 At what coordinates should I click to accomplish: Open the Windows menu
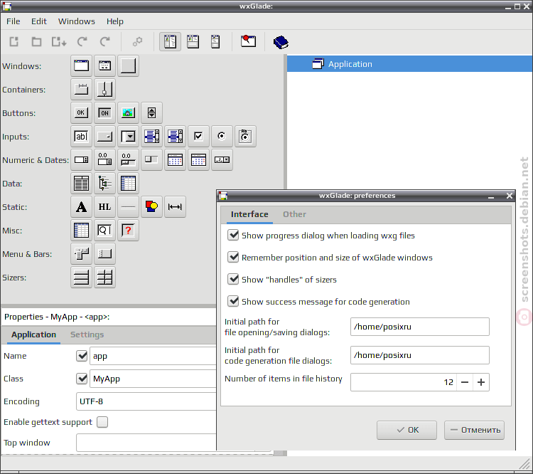point(77,21)
